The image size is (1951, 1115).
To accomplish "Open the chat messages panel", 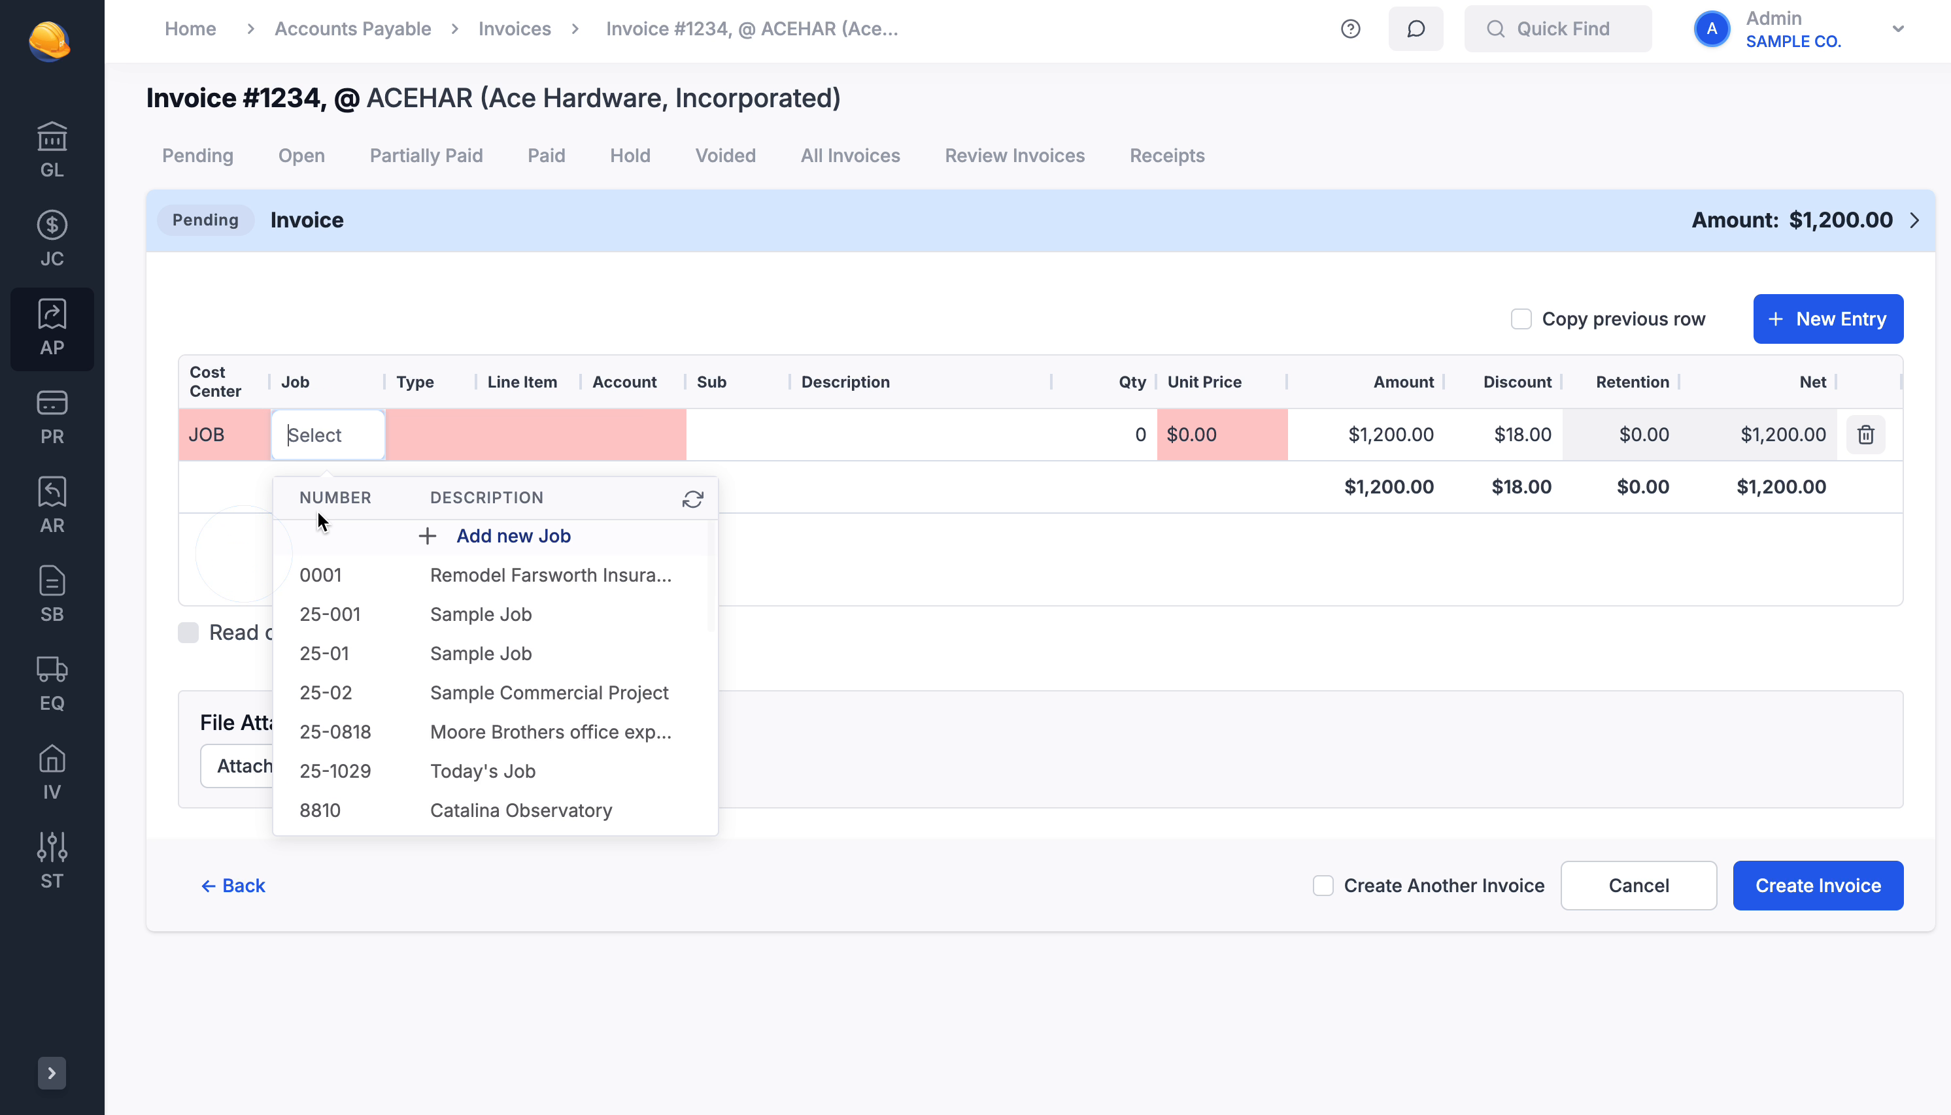I will 1416,28.
